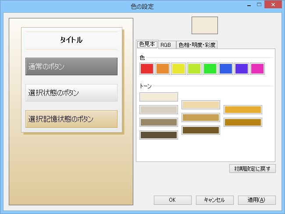This screenshot has width=285, height=214.
Task: Click the 通常のボタン preview button
Action: pos(71,67)
